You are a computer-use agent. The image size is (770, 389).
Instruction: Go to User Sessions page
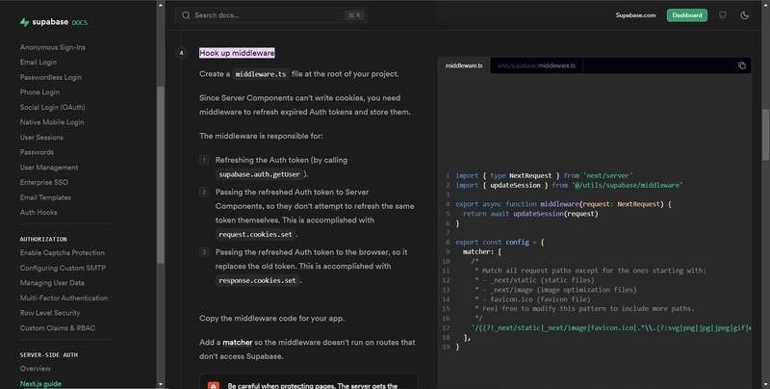(41, 137)
